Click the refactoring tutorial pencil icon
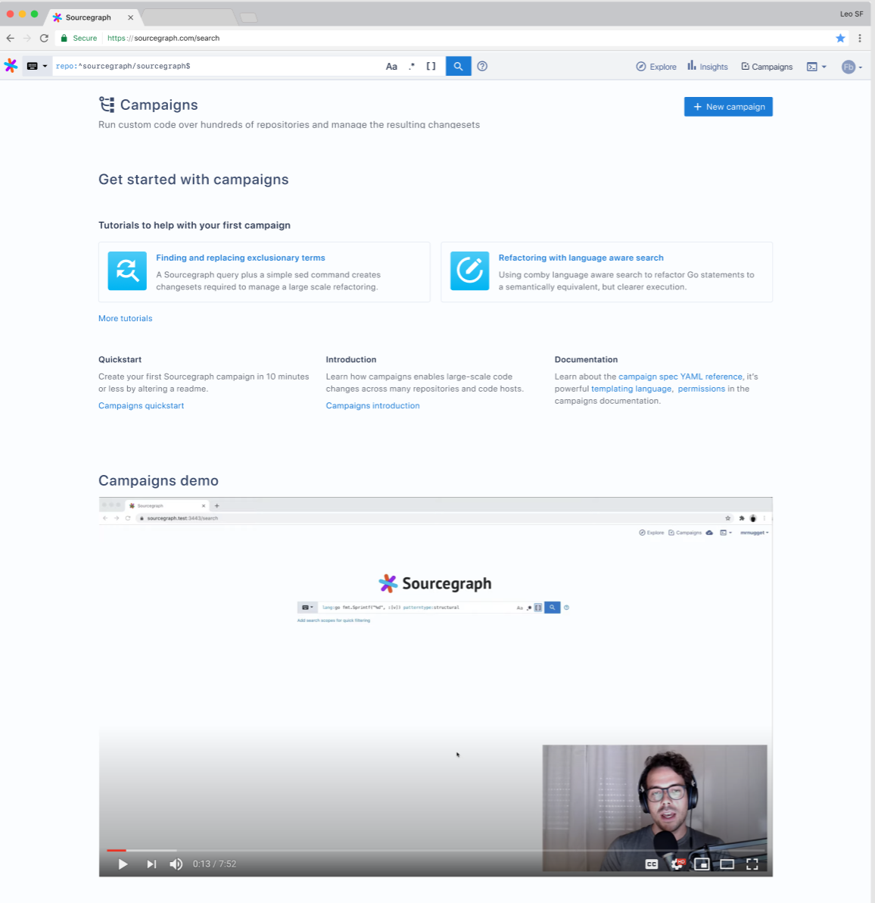Screen dimensions: 875x903 click(469, 270)
